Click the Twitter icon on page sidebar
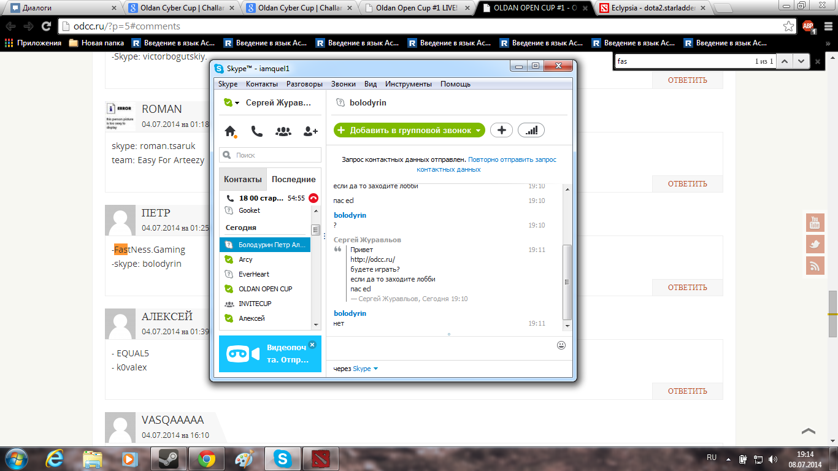This screenshot has width=838, height=471. (x=815, y=244)
